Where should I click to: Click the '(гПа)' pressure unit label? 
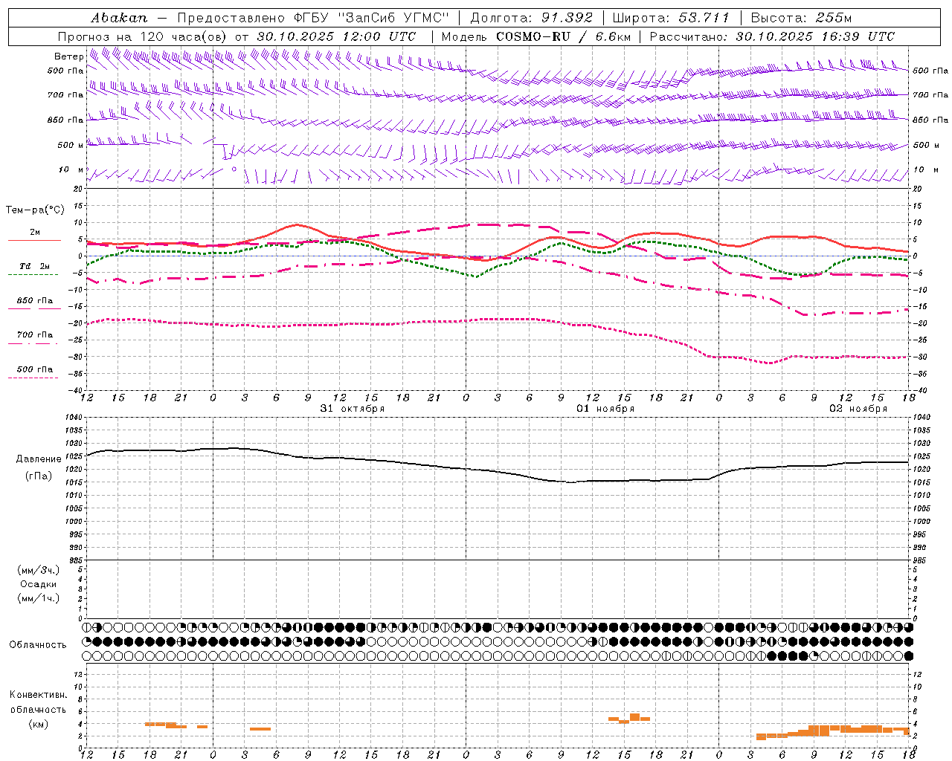pos(39,476)
